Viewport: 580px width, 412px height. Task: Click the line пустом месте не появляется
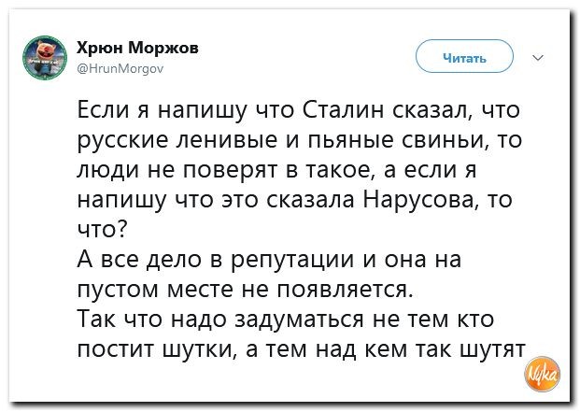pos(245,290)
